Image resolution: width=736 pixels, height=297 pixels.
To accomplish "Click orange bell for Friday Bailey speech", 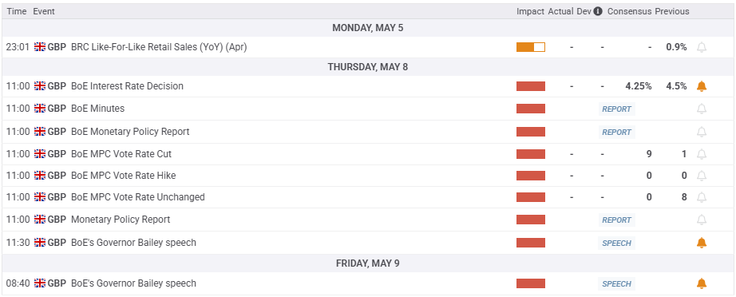I will pos(701,283).
